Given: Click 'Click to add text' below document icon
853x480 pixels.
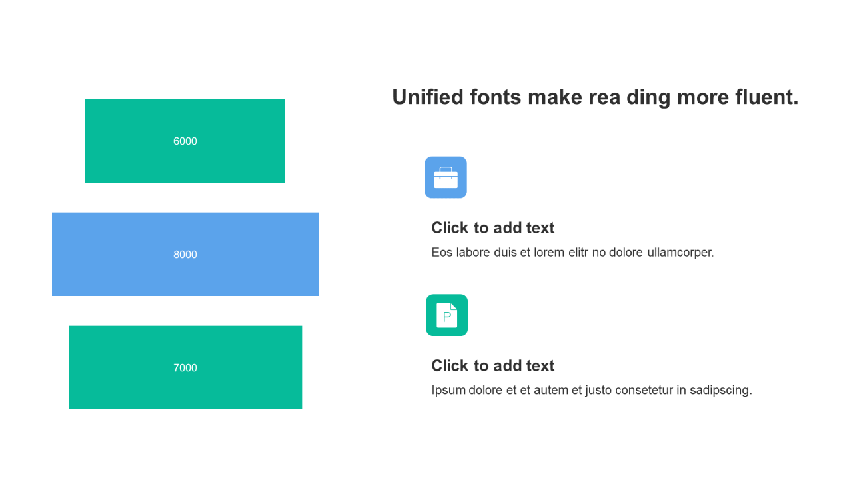Looking at the screenshot, I should (x=492, y=366).
